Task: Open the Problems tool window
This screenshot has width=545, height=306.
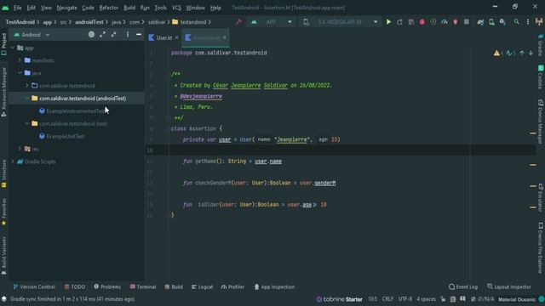Action: click(107, 287)
